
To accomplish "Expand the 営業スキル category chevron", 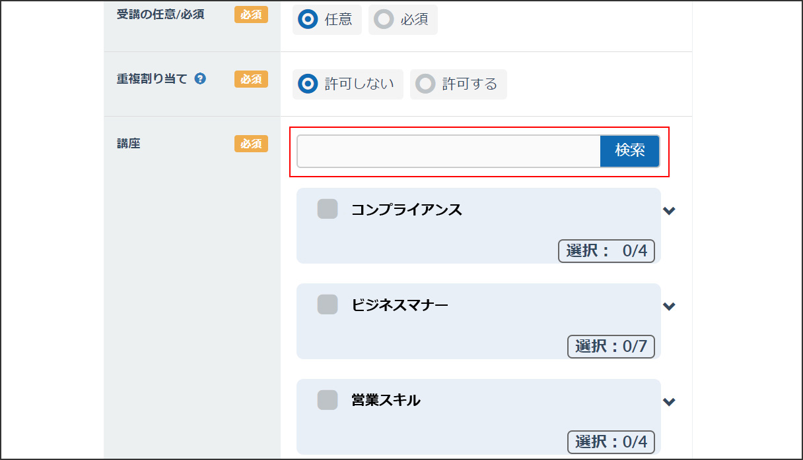I will point(669,402).
